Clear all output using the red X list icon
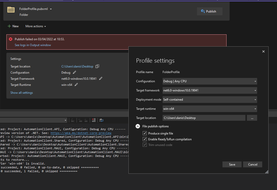 [94, 120]
